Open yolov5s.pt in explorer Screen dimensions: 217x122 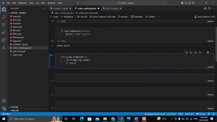17,55
